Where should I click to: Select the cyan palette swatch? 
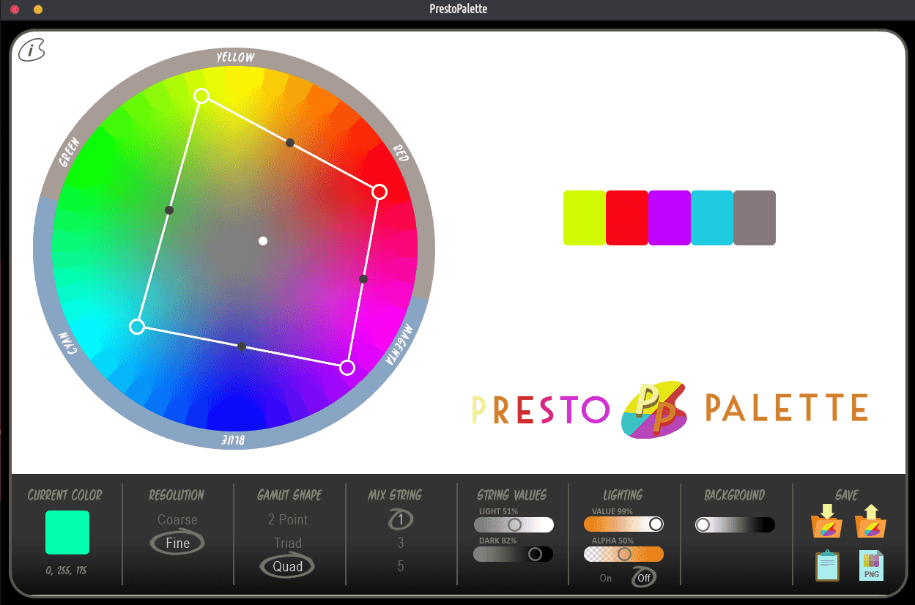point(711,218)
